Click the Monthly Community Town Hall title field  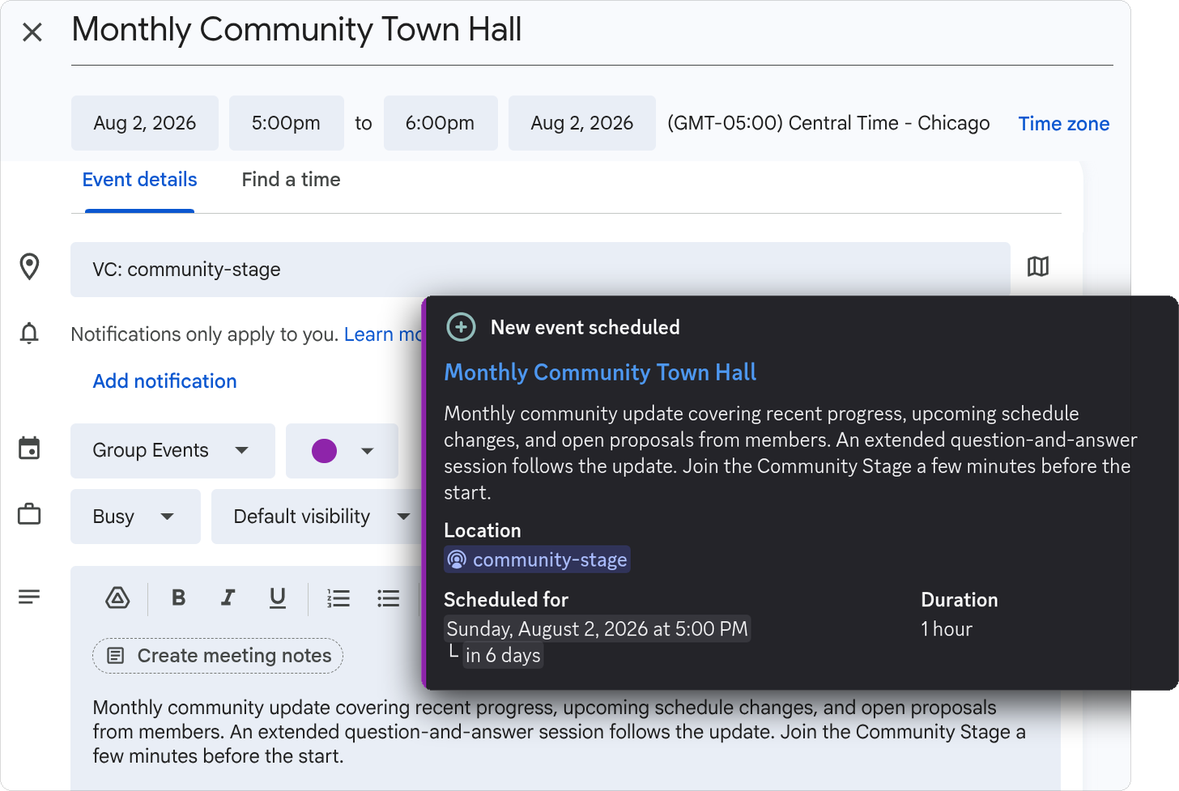coord(592,31)
